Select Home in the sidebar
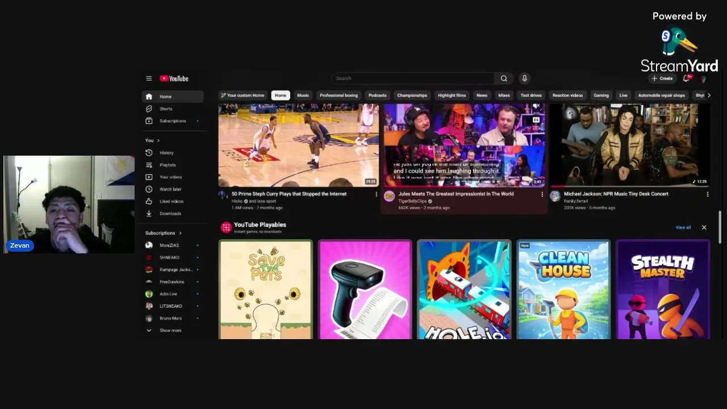The height and width of the screenshot is (409, 727). coord(173,97)
